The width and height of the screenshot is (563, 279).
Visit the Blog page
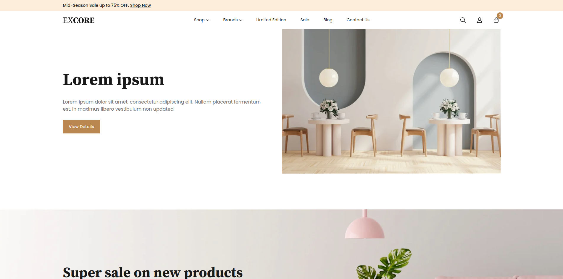(x=328, y=20)
